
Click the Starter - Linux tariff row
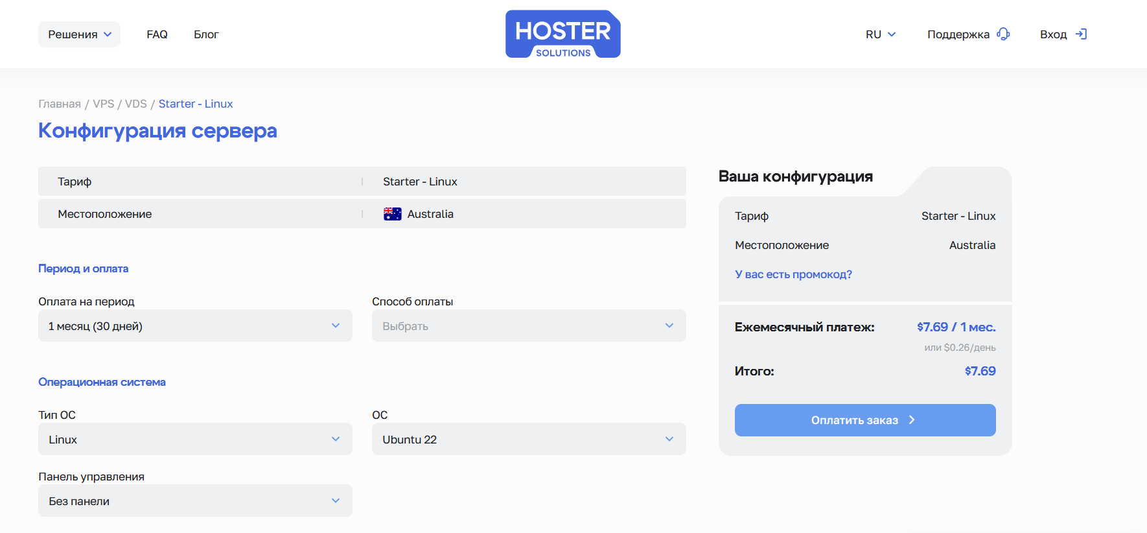(362, 182)
